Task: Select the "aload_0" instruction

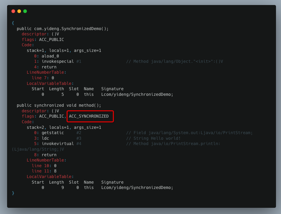Action: point(50,56)
